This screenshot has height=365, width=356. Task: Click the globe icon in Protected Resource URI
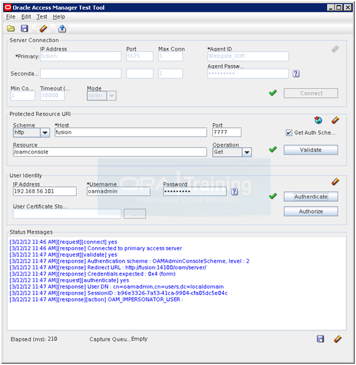pos(318,120)
